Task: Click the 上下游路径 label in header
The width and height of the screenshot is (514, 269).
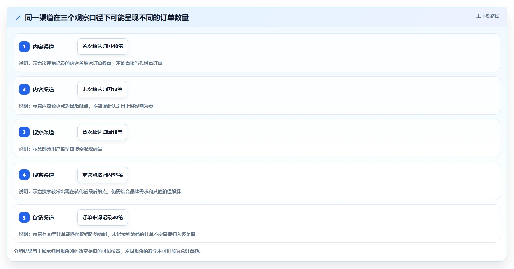Action: pos(488,16)
